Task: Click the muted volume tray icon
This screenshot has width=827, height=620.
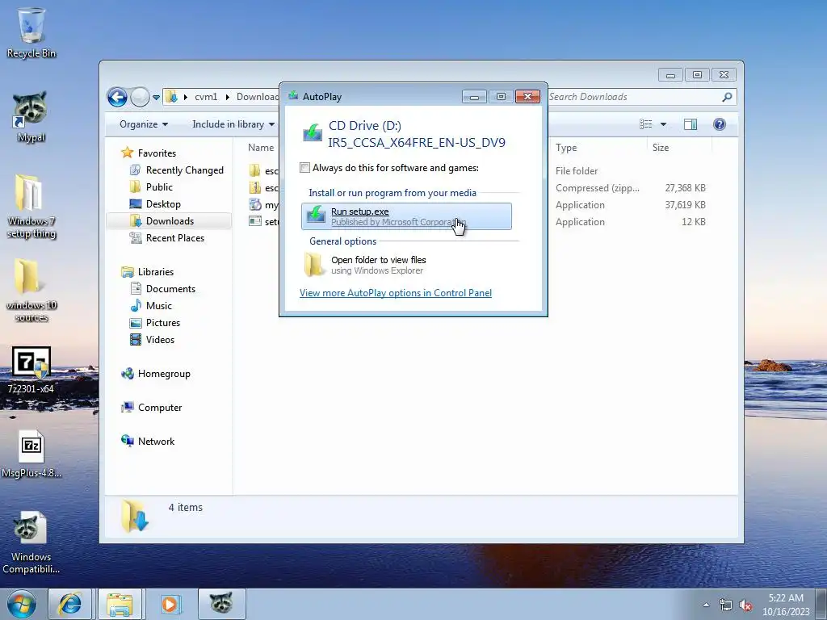Action: coord(745,605)
